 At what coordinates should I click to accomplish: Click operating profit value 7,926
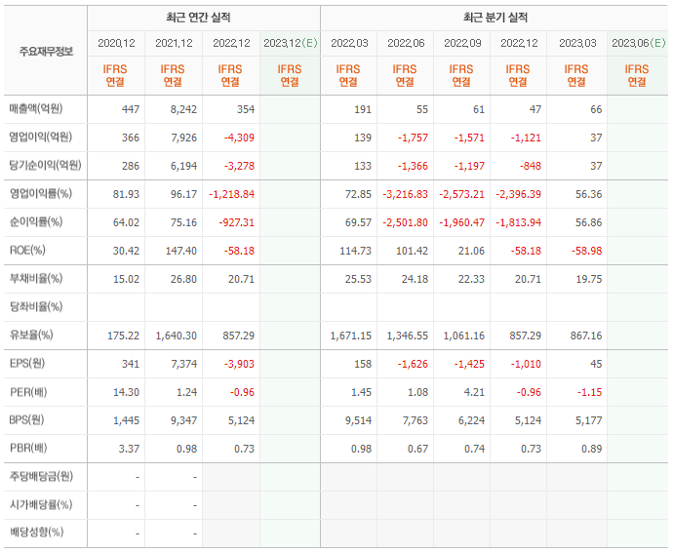click(183, 138)
